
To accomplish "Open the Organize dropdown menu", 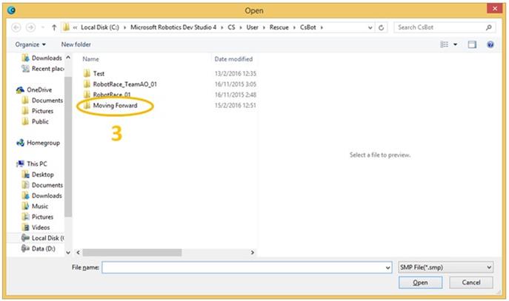I will pos(30,44).
